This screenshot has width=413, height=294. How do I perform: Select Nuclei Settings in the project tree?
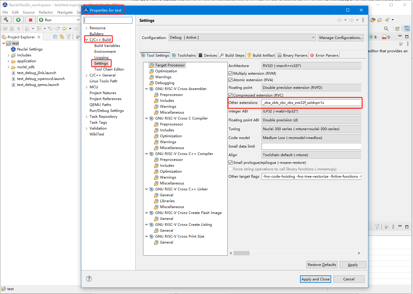[x=30, y=49]
